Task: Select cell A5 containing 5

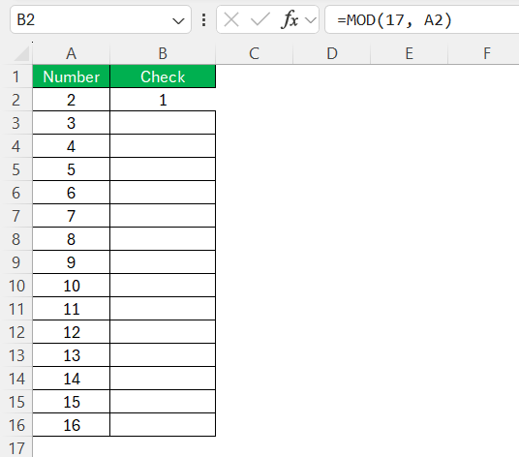Action: (x=71, y=169)
